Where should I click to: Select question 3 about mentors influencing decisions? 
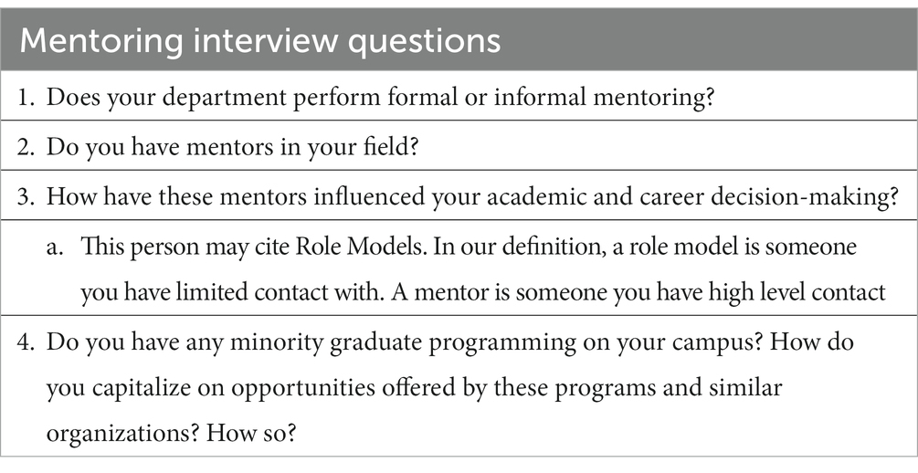click(459, 195)
